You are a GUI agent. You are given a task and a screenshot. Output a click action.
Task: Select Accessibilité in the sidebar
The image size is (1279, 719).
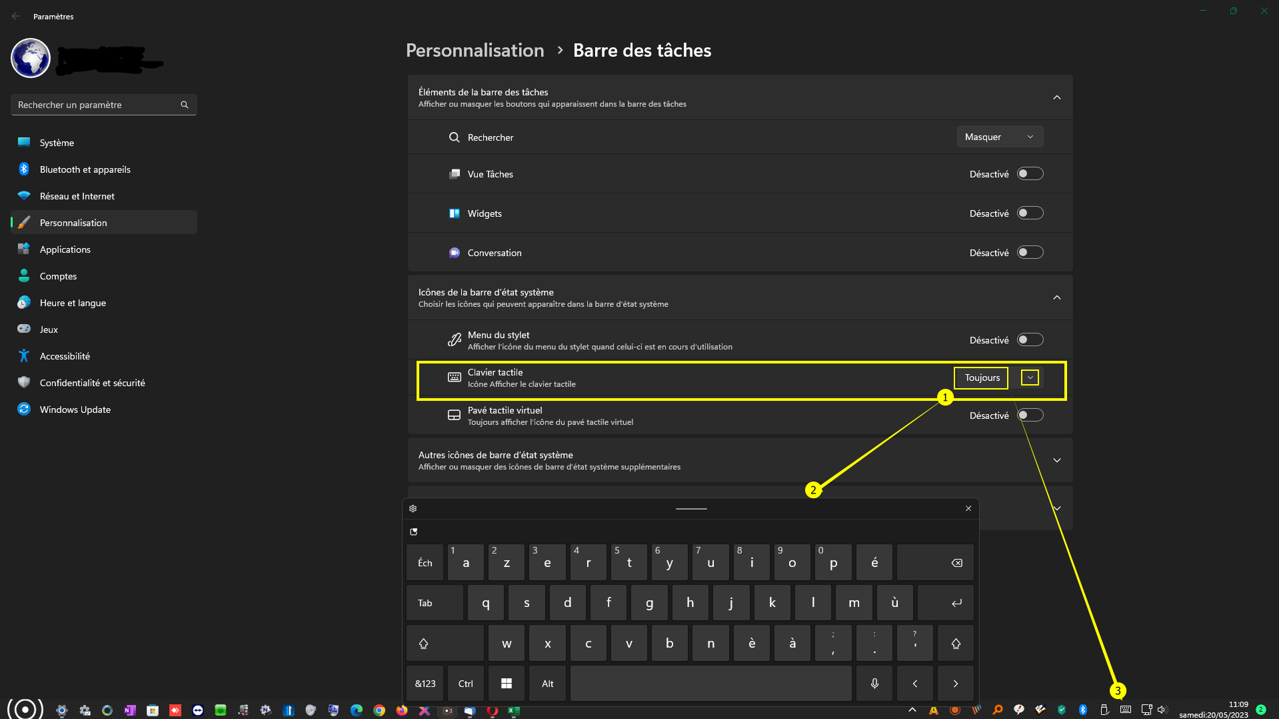(x=65, y=356)
